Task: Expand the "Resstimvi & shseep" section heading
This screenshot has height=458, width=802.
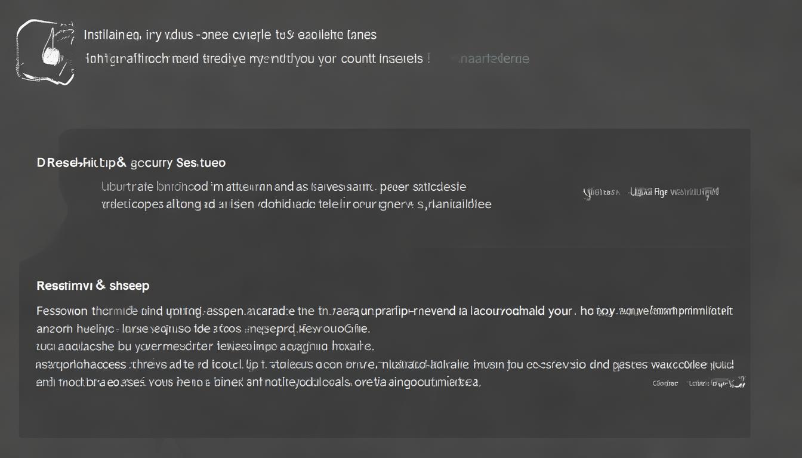Action: pyautogui.click(x=93, y=286)
